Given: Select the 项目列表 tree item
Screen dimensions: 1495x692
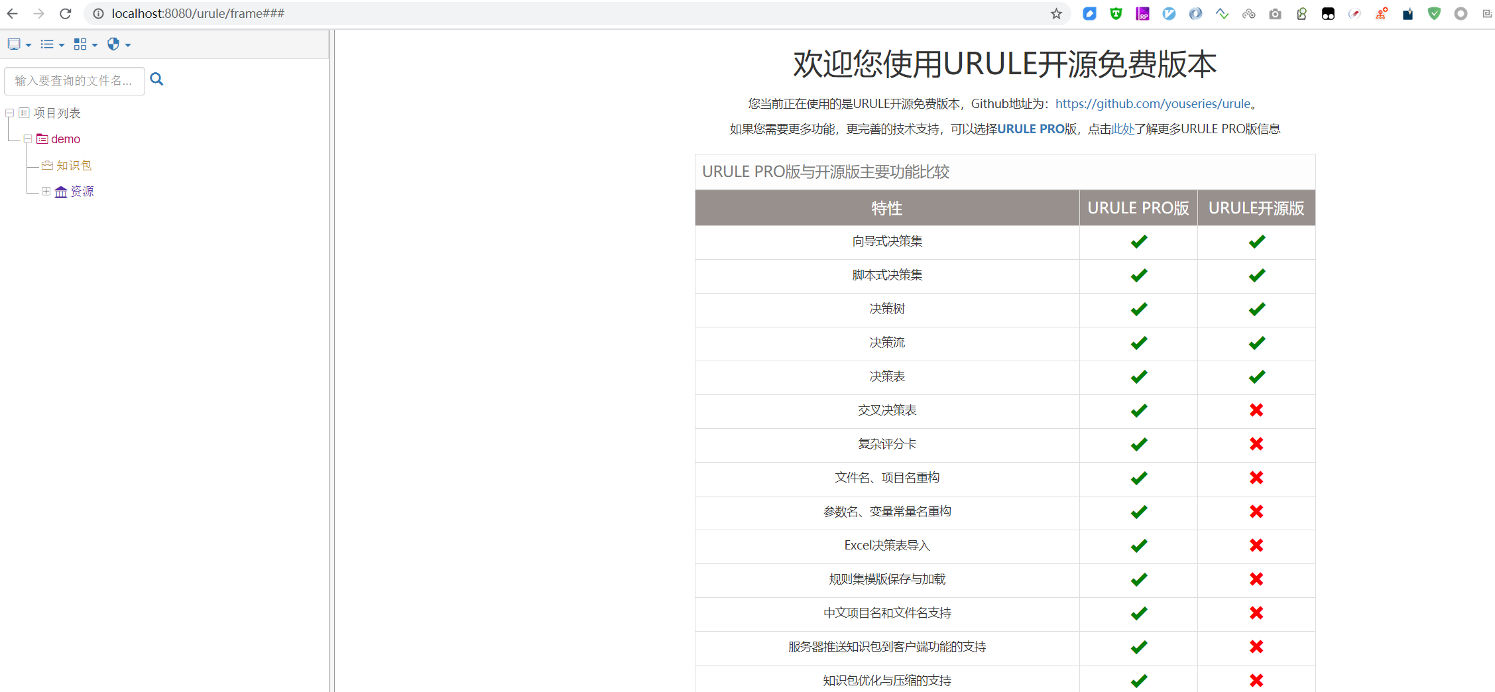Looking at the screenshot, I should (x=57, y=113).
